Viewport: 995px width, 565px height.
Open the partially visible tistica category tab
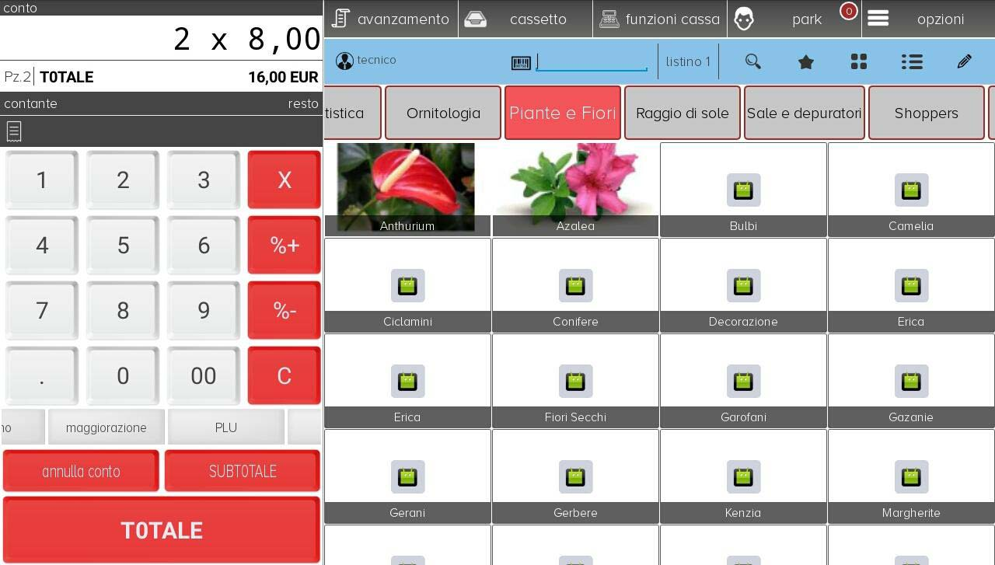tap(352, 113)
